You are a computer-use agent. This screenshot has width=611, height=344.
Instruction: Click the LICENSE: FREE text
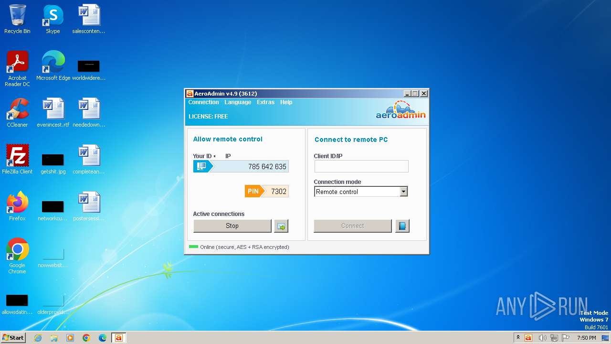pyautogui.click(x=208, y=117)
